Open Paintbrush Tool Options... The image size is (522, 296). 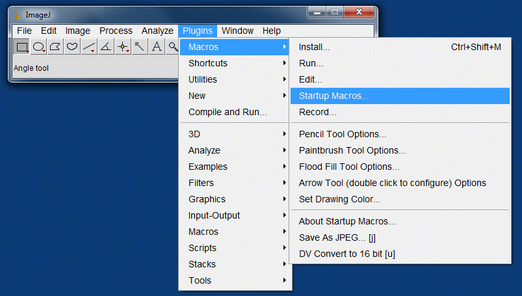coord(400,150)
